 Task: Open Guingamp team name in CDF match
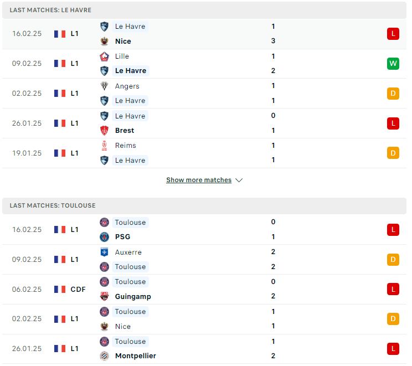[x=133, y=297]
